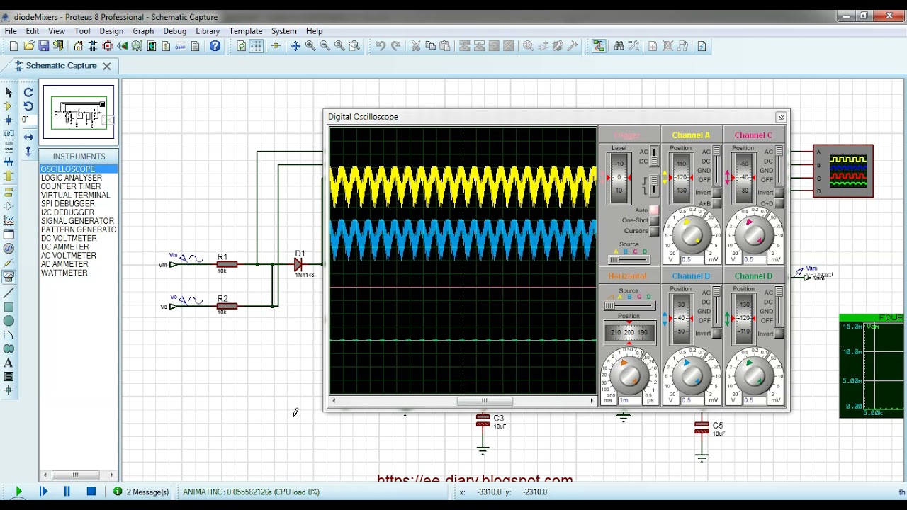
Task: Click the 2 Message(s) status indicator
Action: pos(141,492)
